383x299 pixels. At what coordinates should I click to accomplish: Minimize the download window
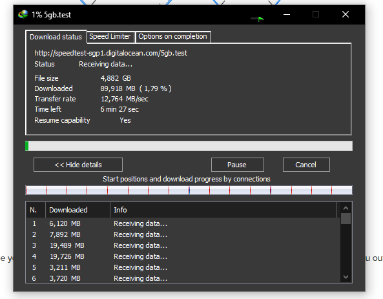287,14
